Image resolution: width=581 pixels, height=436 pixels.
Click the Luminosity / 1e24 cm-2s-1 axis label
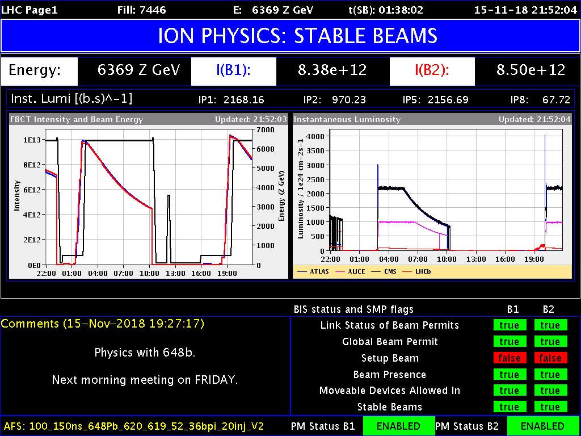301,188
